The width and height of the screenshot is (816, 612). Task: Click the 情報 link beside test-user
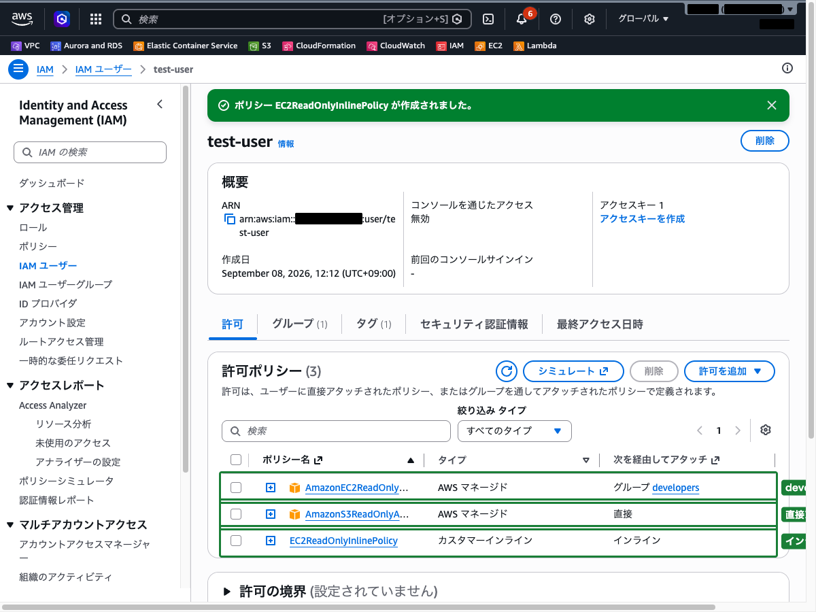pyautogui.click(x=286, y=144)
